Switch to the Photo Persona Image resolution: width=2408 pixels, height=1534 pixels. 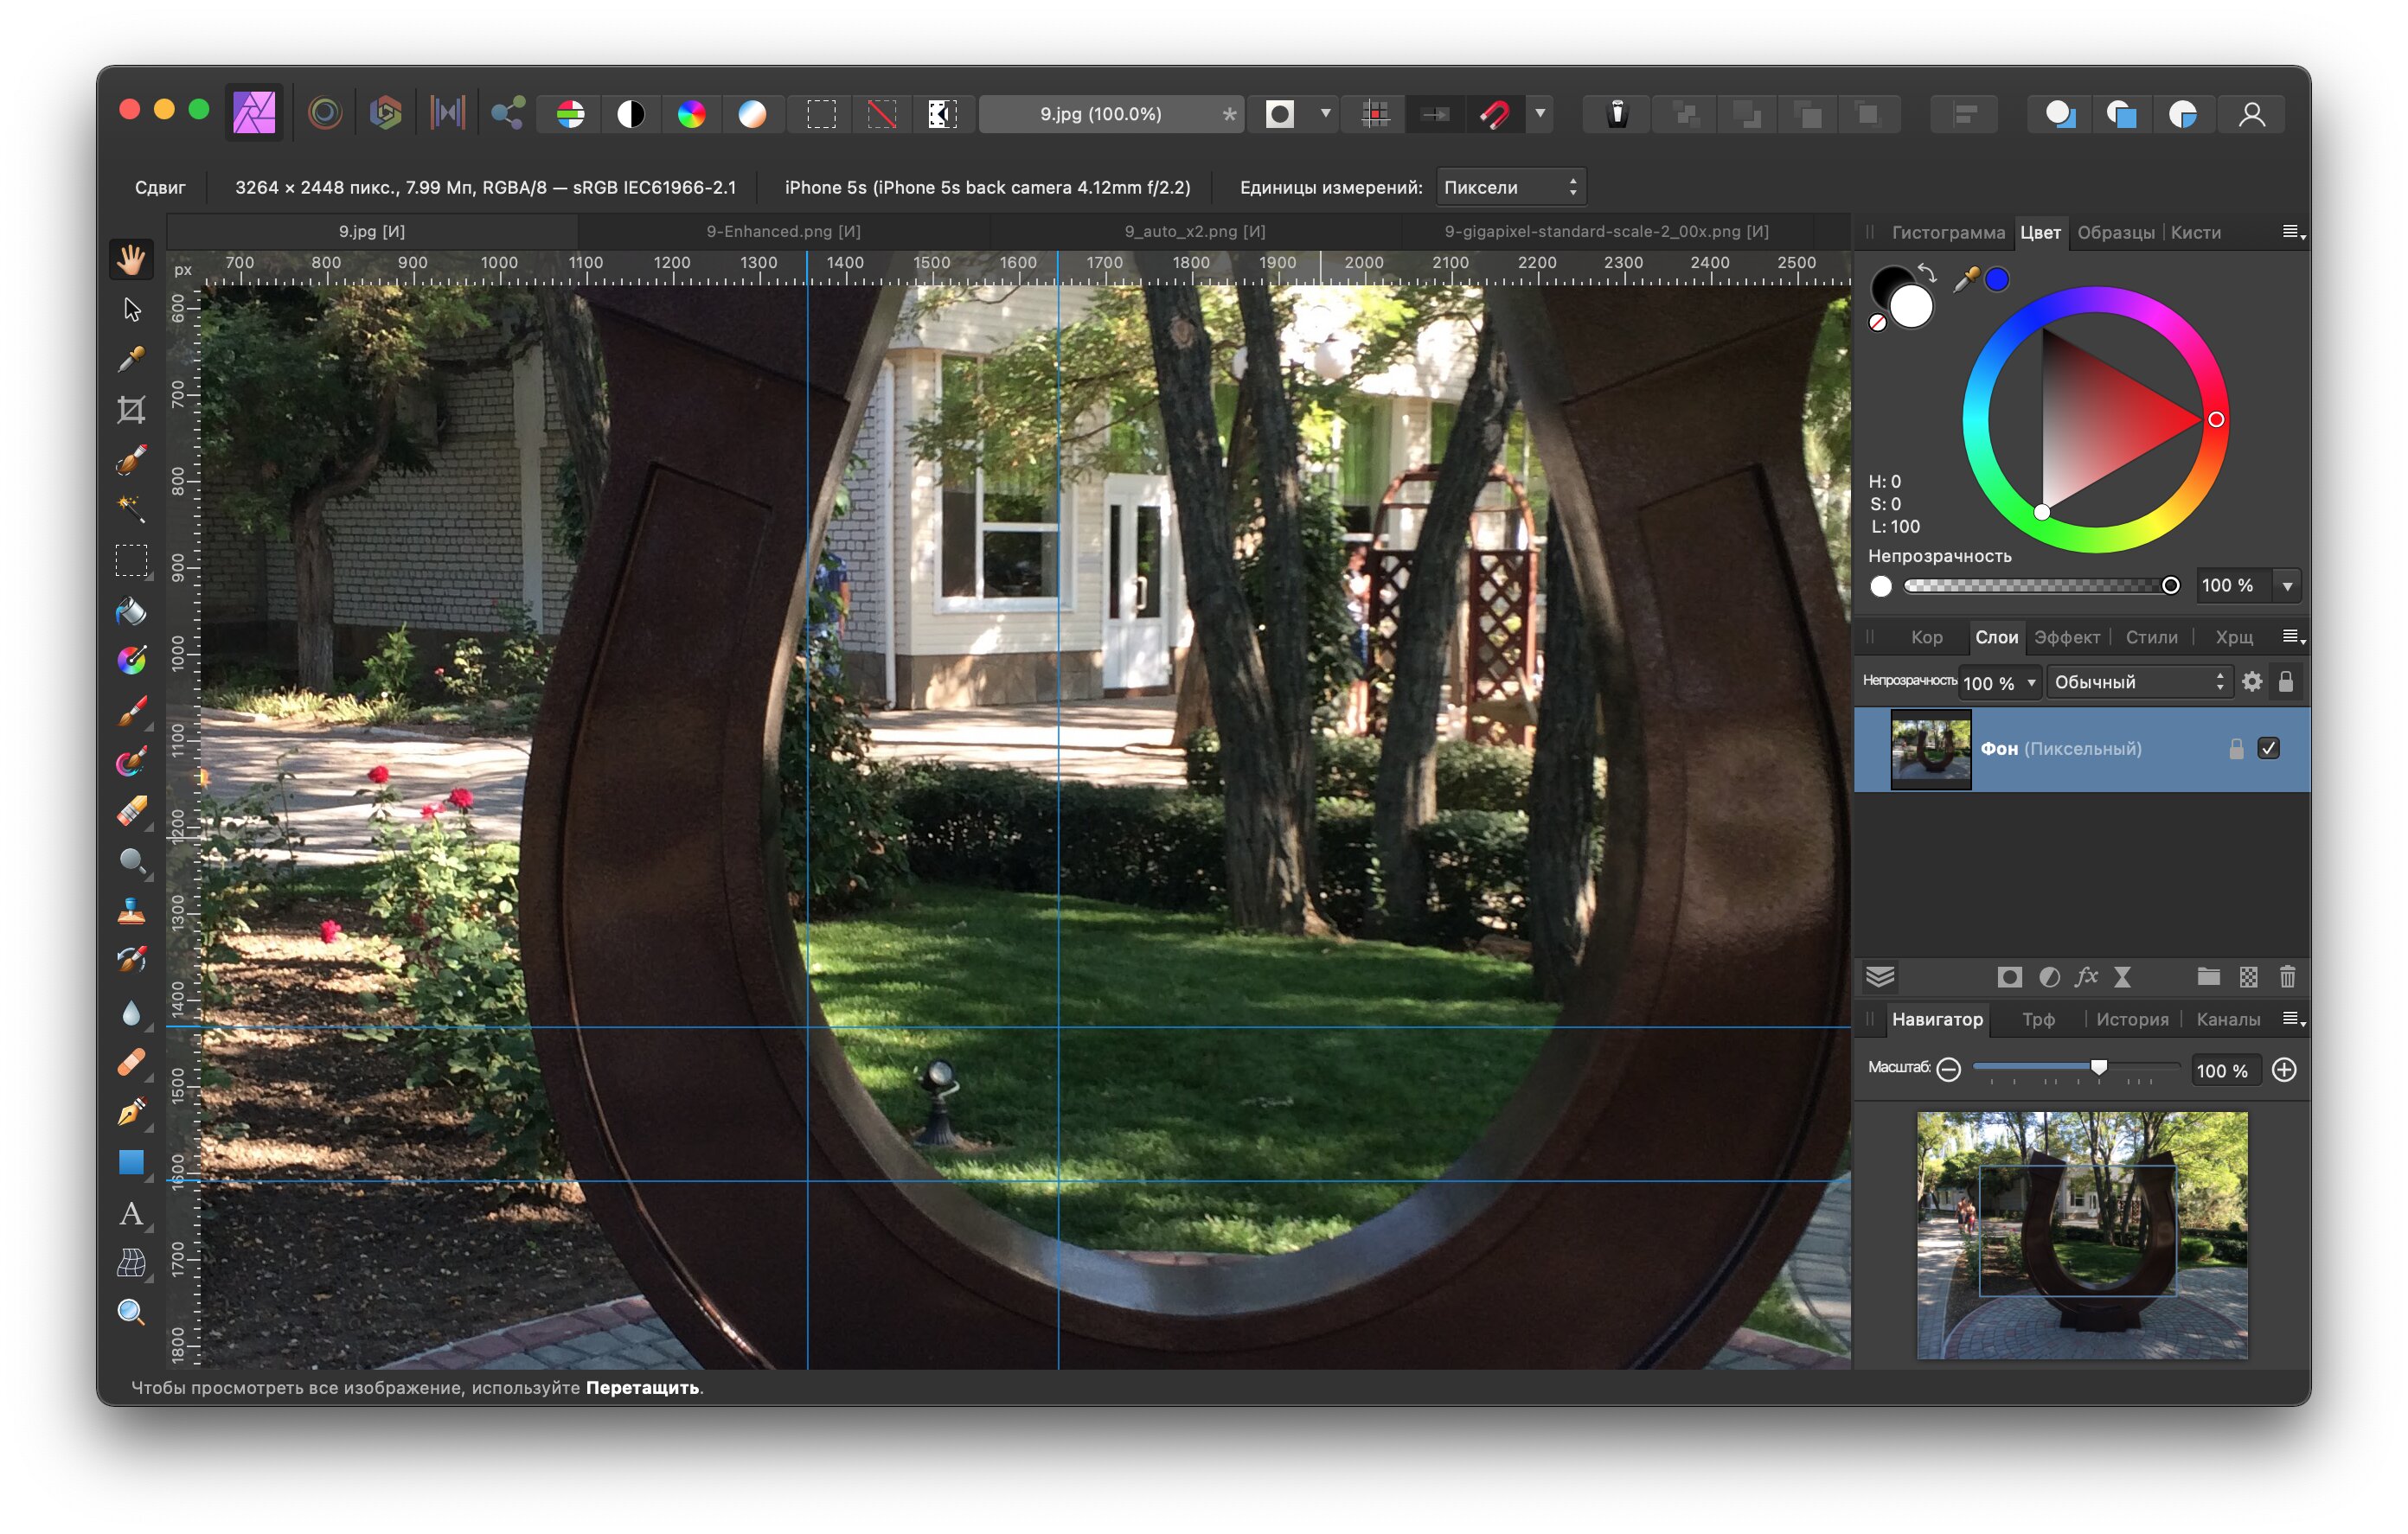pyautogui.click(x=254, y=113)
